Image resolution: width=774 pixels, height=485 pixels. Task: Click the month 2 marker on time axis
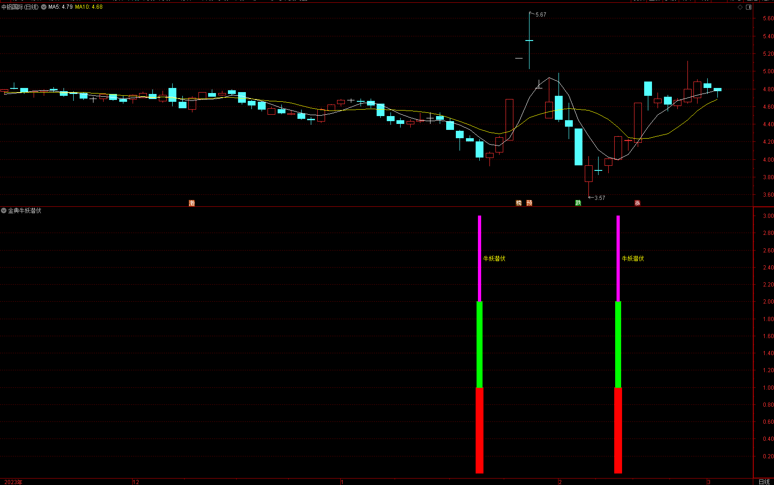[560, 482]
